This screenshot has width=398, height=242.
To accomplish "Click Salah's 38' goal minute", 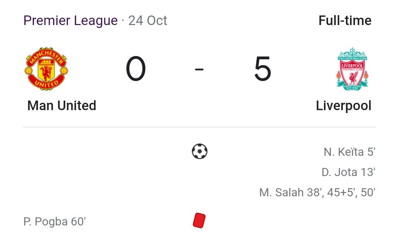I will tap(315, 192).
